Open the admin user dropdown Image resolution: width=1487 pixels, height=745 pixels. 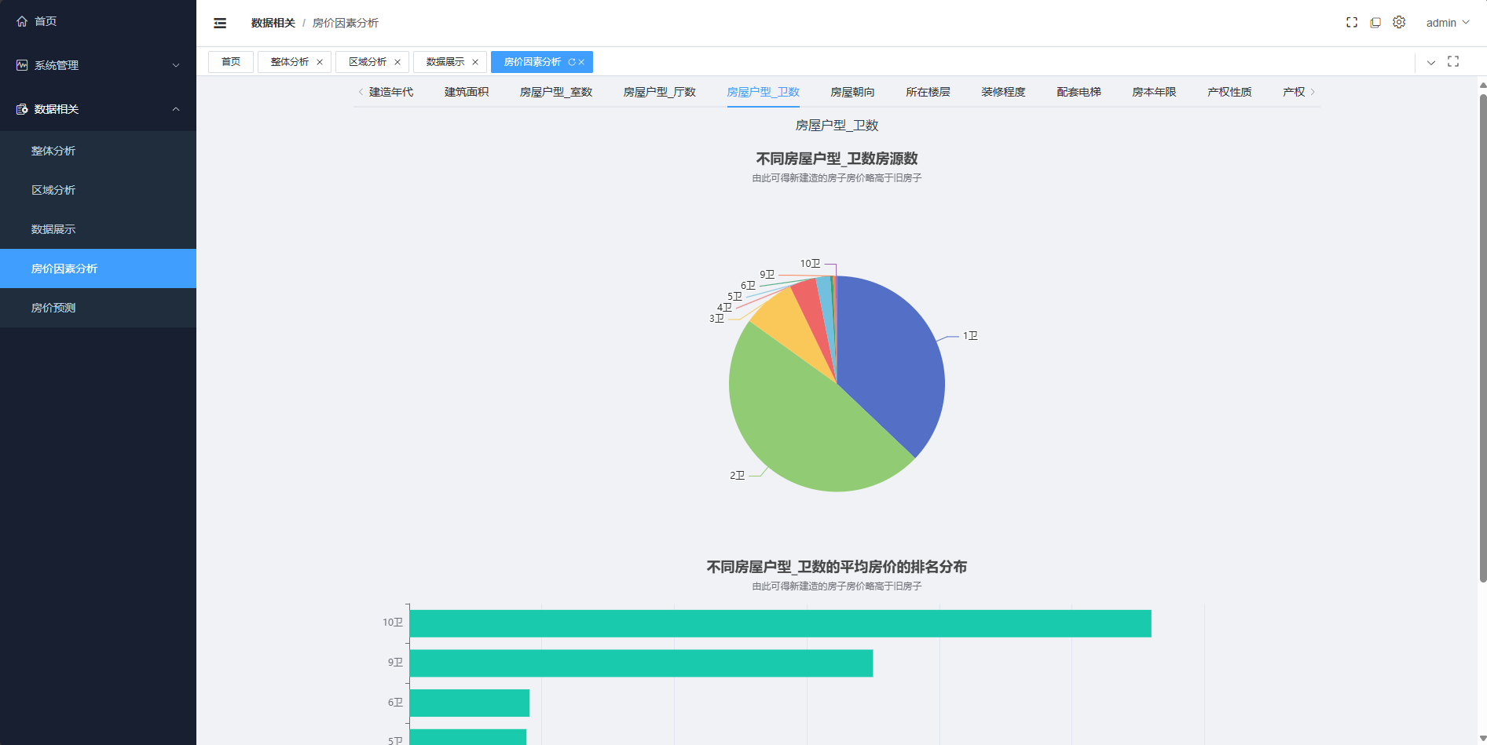[1448, 23]
